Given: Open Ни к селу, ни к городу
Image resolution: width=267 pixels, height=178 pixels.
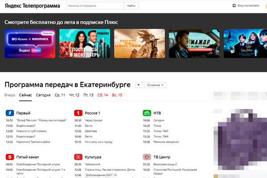Looking at the screenshot, I should click(99, 142).
